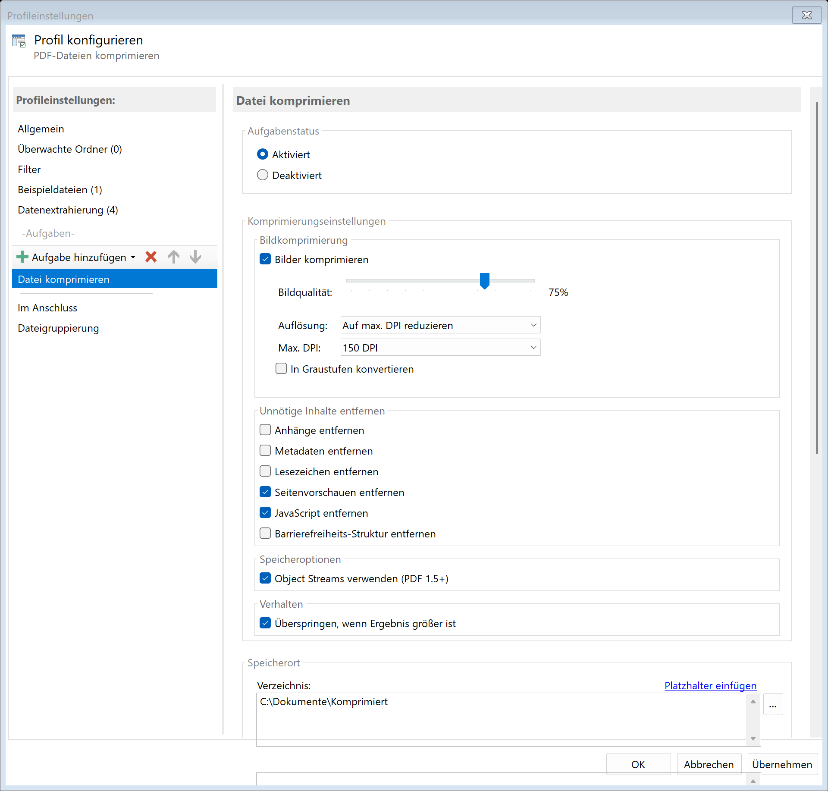828x791 pixels.
Task: Open Allgemein settings section
Action: (x=41, y=129)
